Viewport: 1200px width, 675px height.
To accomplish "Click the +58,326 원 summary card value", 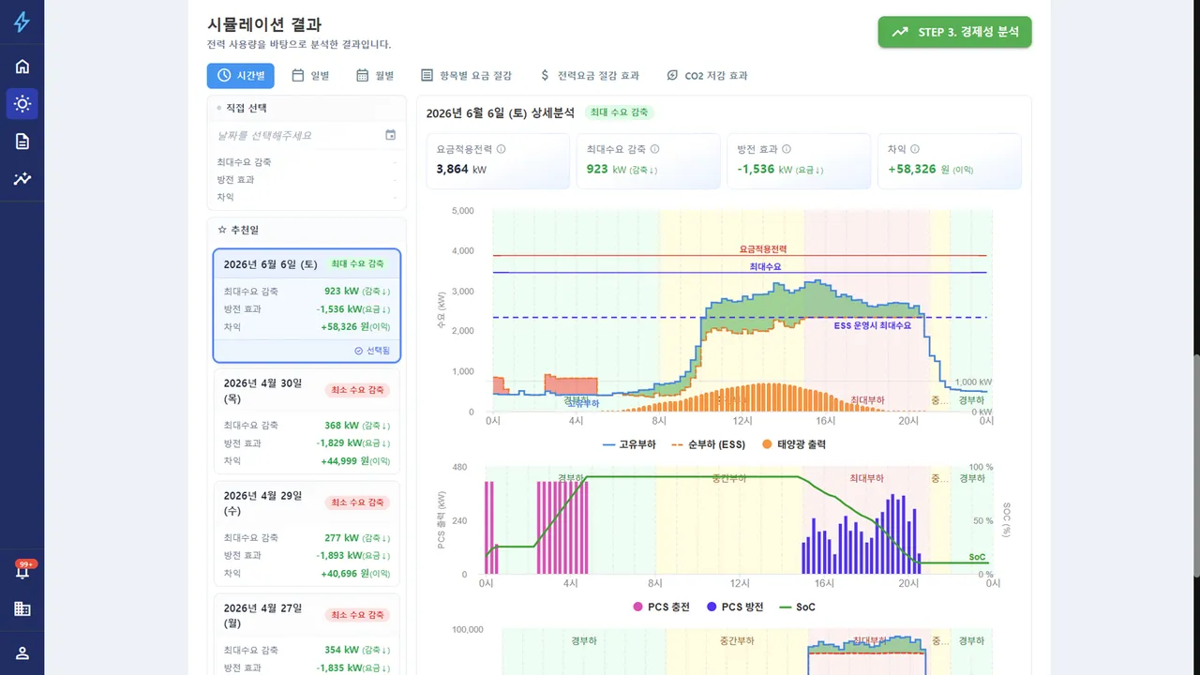I will click(x=930, y=170).
